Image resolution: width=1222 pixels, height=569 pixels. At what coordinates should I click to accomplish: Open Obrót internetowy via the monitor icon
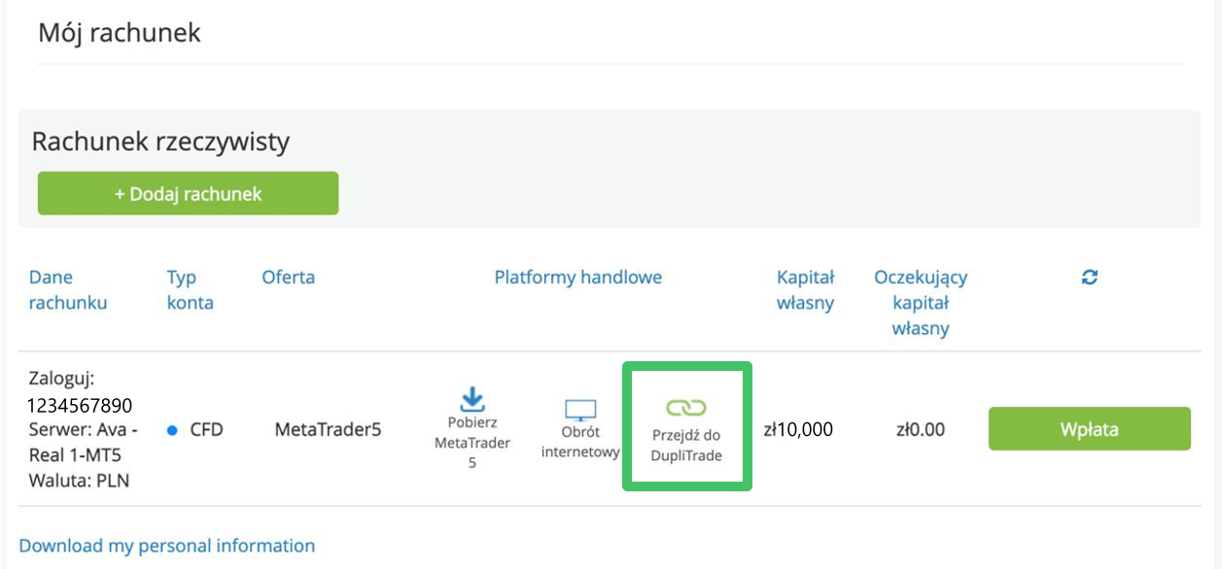(x=580, y=409)
